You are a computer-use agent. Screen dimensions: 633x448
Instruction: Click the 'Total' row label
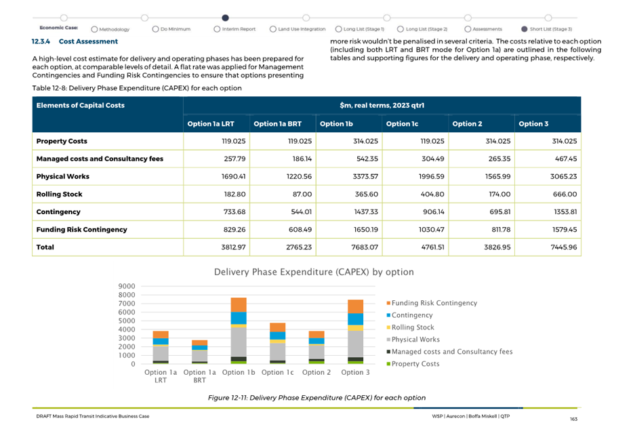(45, 247)
